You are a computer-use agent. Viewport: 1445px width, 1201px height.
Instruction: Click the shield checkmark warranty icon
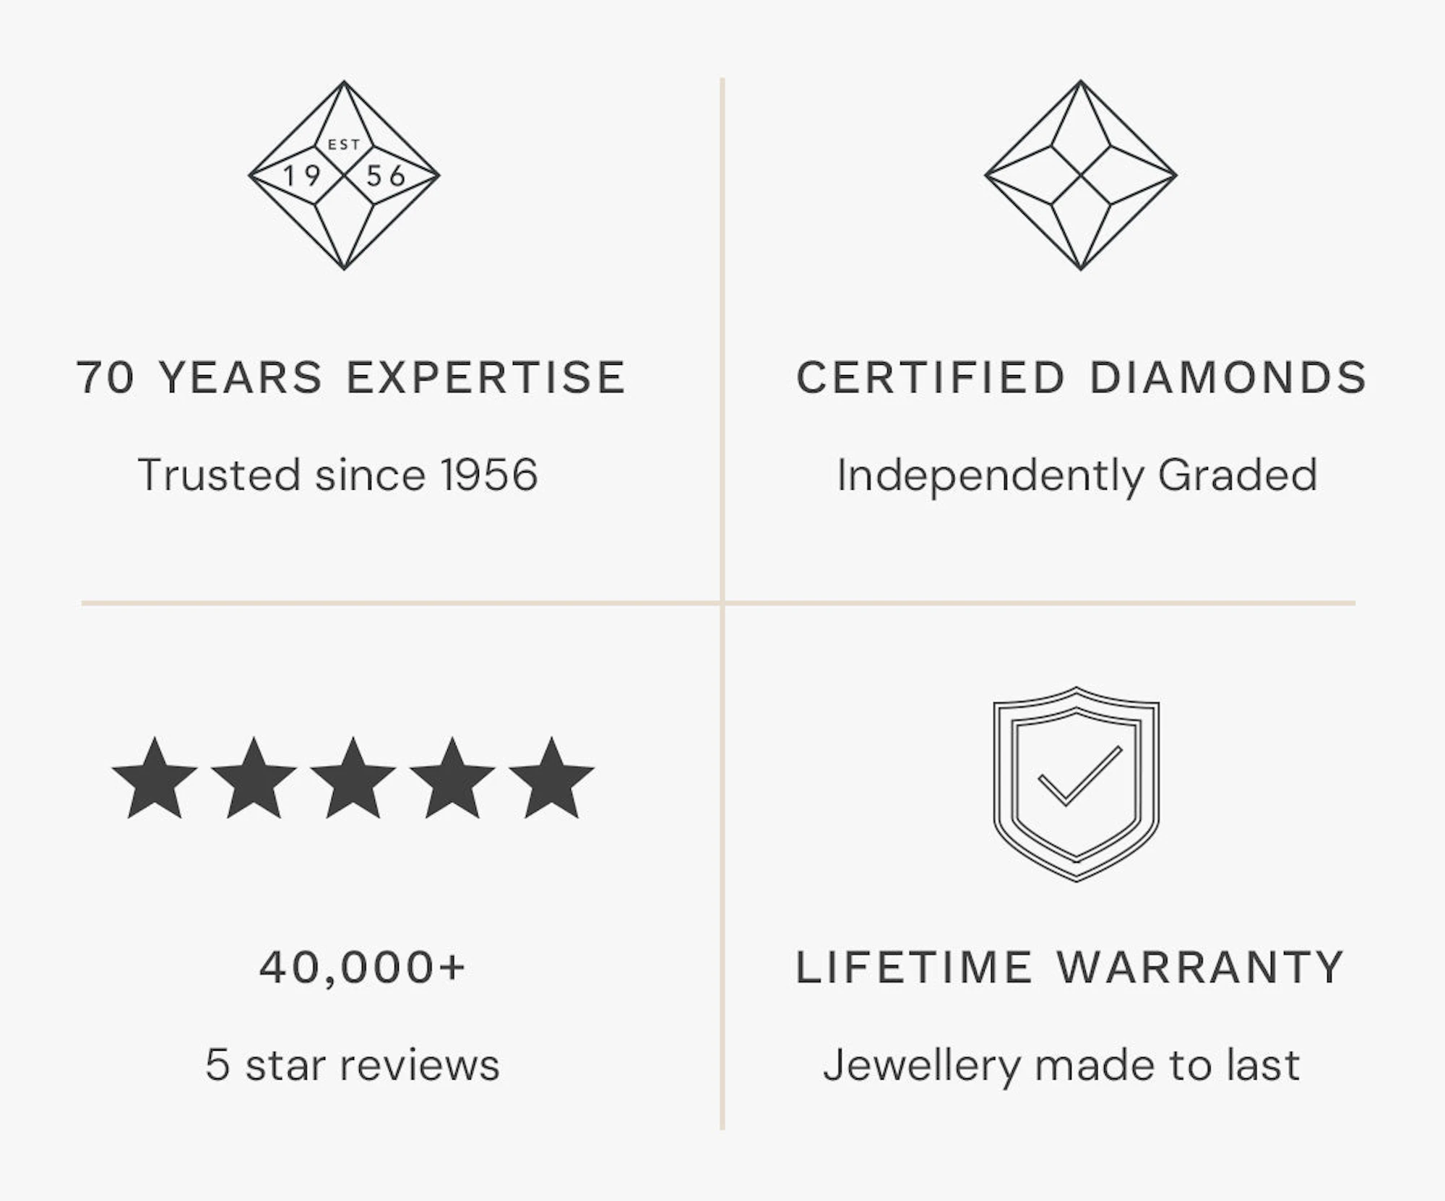(x=1076, y=783)
